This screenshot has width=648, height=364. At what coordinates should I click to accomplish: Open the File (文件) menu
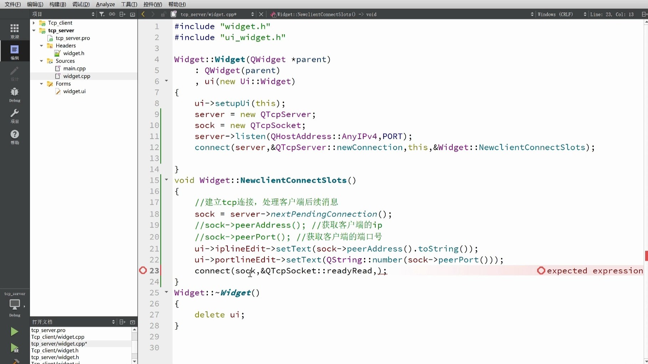(x=13, y=4)
